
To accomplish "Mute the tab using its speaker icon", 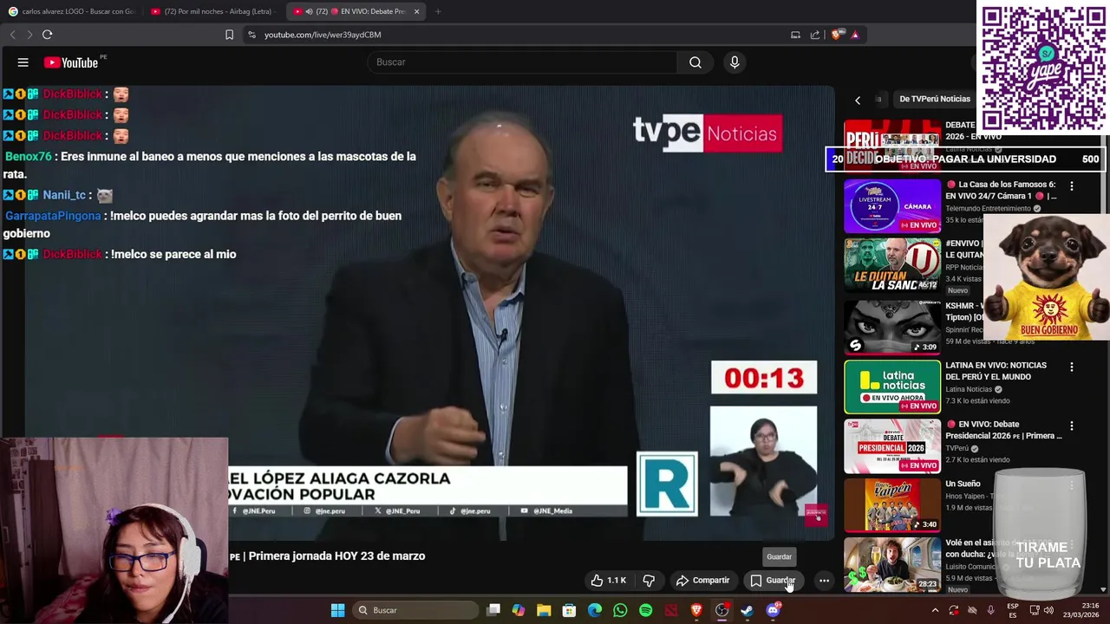I will pyautogui.click(x=310, y=11).
